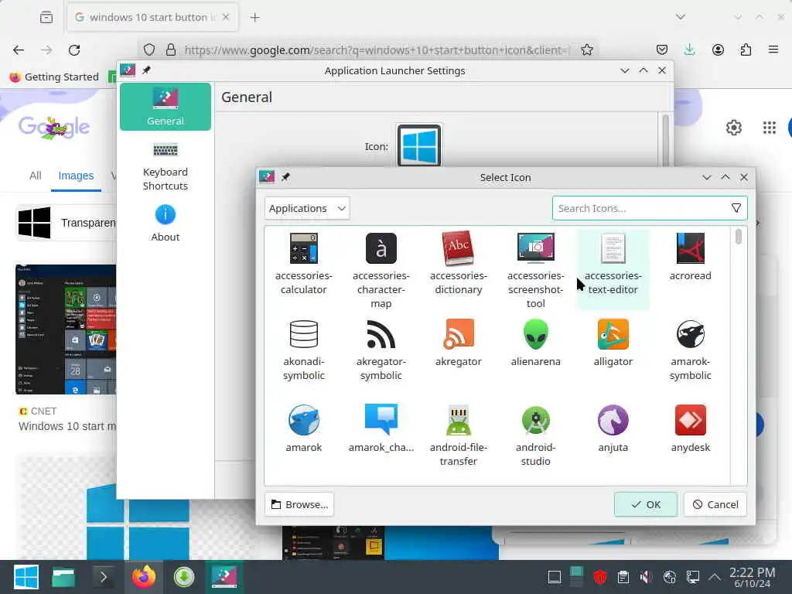Open Keyboard Shortcuts settings page
This screenshot has width=792, height=594.
[x=166, y=166]
